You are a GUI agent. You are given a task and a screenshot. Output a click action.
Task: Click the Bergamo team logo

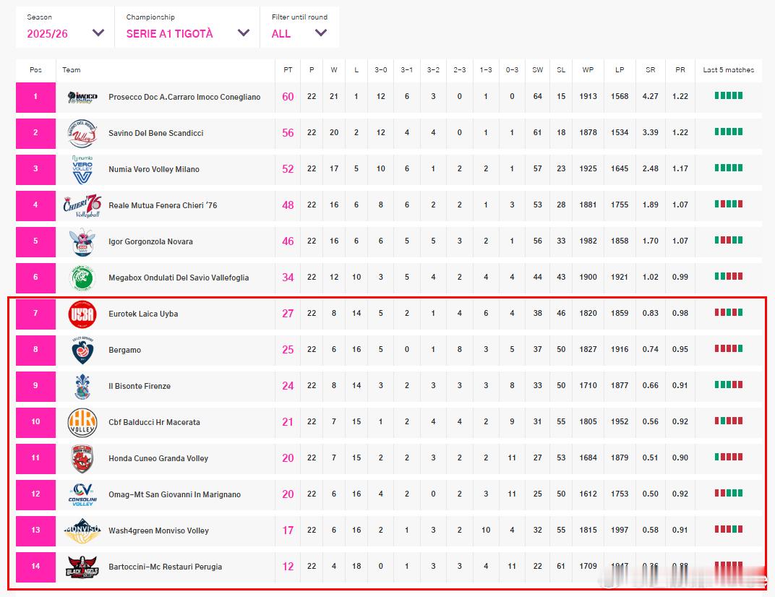tap(82, 350)
